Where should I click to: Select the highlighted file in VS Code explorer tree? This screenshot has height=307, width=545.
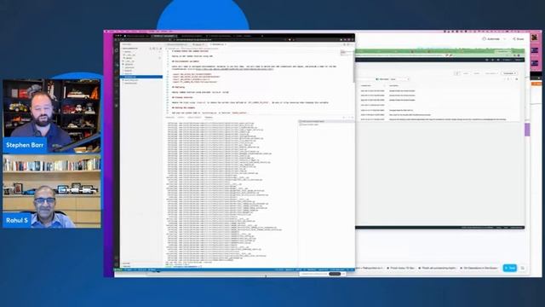click(x=141, y=77)
